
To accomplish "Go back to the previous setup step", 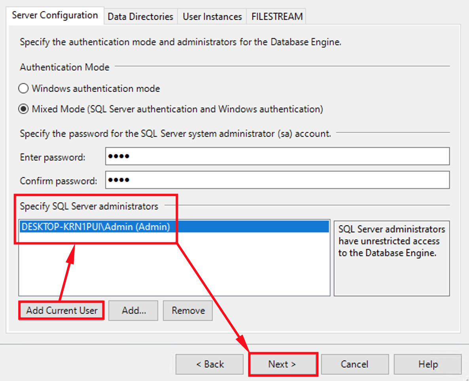I will tap(209, 364).
